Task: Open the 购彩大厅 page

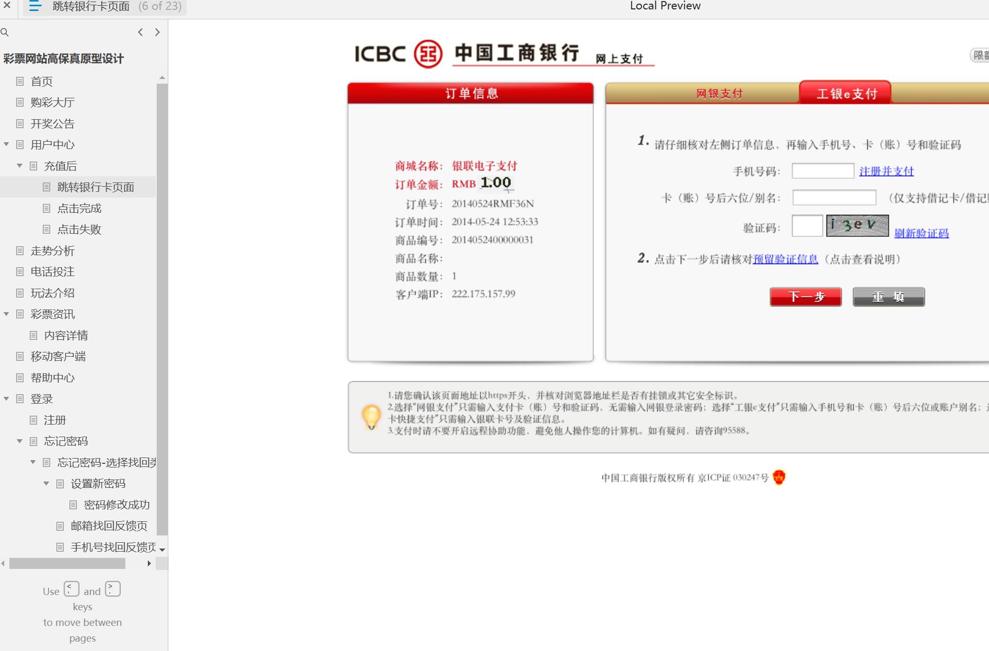Action: click(53, 102)
